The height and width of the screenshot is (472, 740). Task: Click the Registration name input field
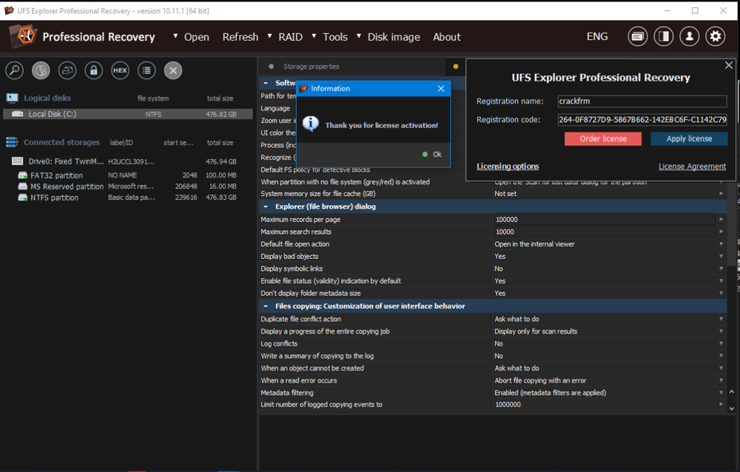642,101
